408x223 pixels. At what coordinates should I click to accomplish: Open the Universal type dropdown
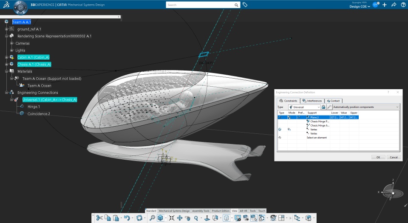304,107
